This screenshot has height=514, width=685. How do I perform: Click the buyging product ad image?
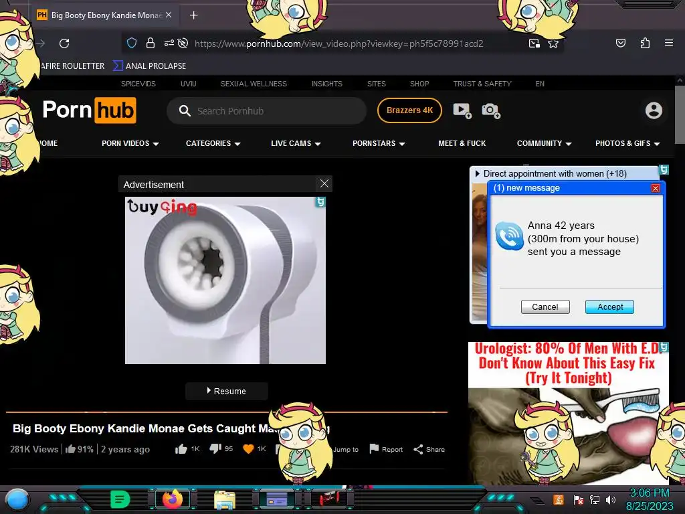[x=225, y=280]
